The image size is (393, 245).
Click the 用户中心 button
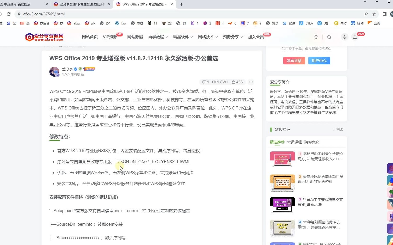(x=319, y=61)
